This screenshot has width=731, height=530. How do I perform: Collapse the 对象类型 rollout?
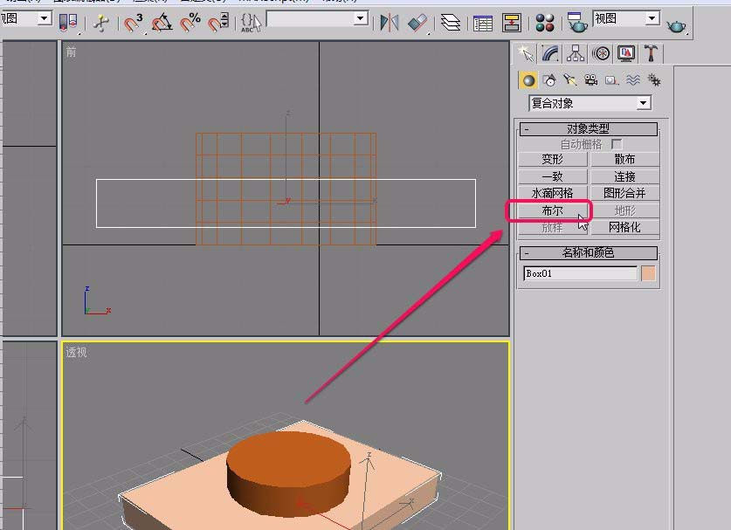(589, 128)
